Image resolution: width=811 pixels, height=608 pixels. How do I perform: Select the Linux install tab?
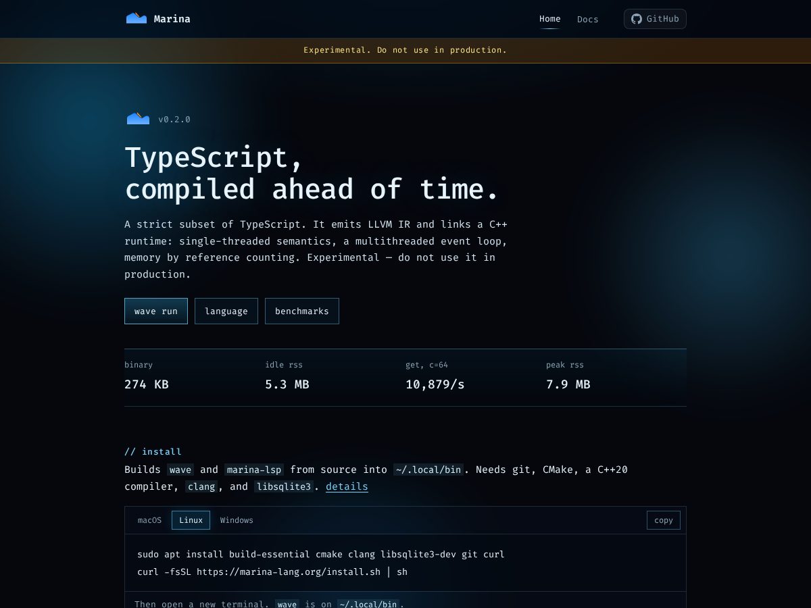(191, 520)
